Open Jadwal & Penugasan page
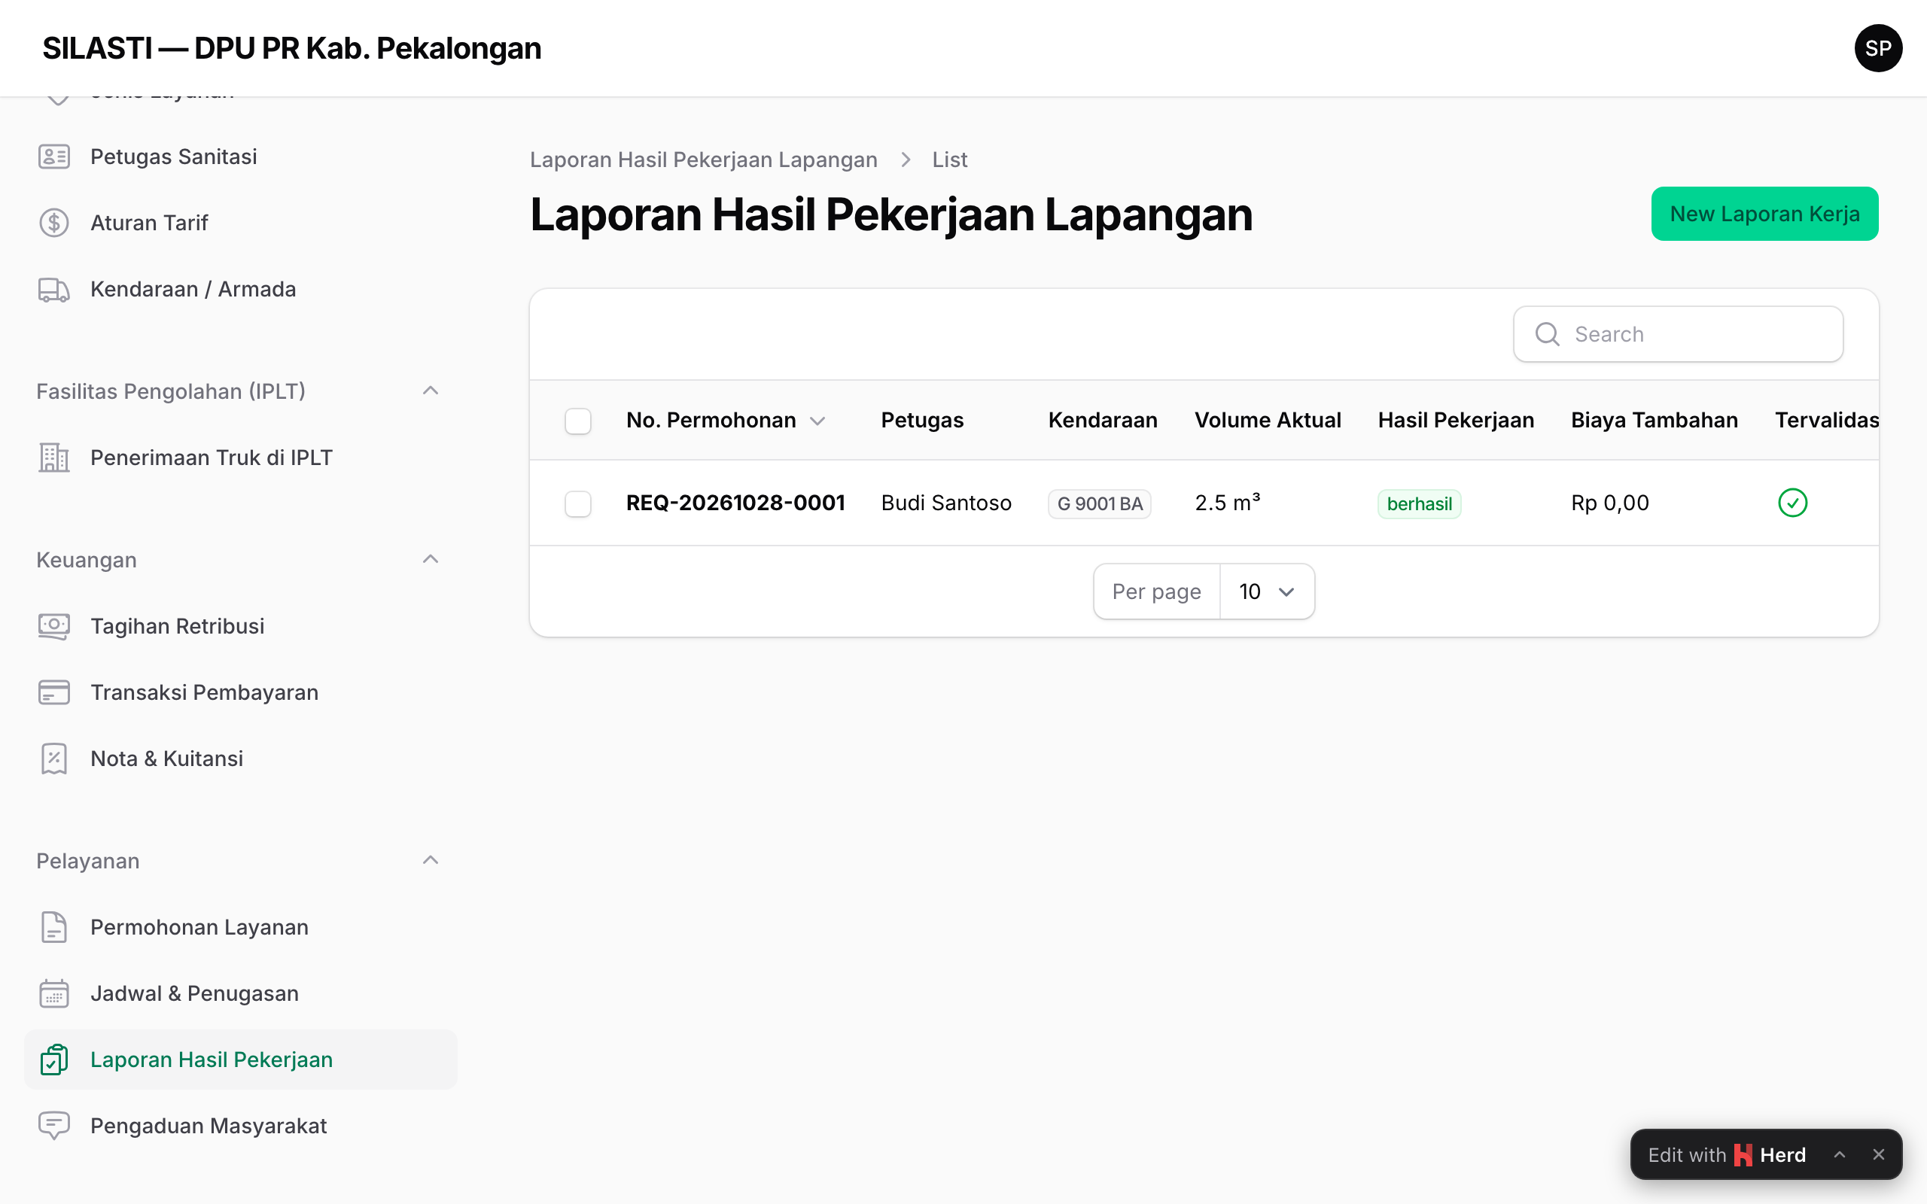 240,994
